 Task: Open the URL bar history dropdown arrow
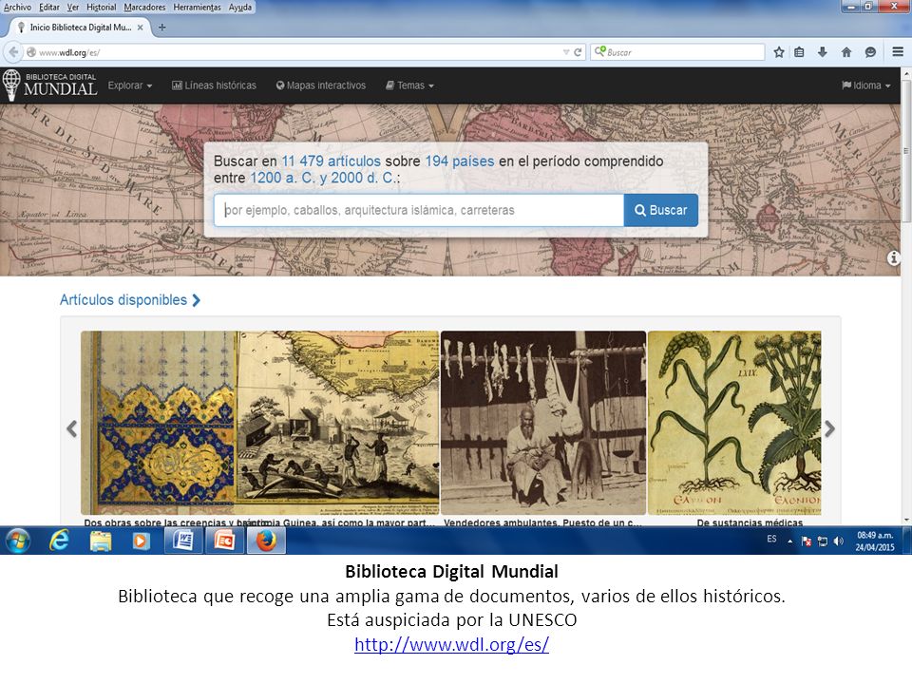[566, 52]
